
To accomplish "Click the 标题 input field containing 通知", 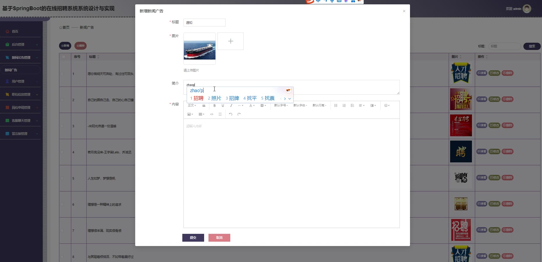I will click(x=204, y=22).
